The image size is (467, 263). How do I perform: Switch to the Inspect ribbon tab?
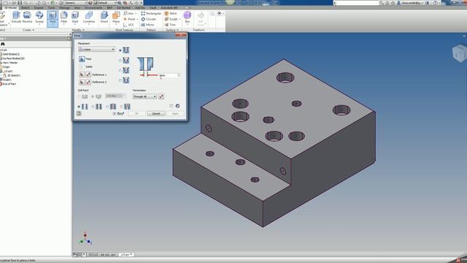(x=39, y=8)
